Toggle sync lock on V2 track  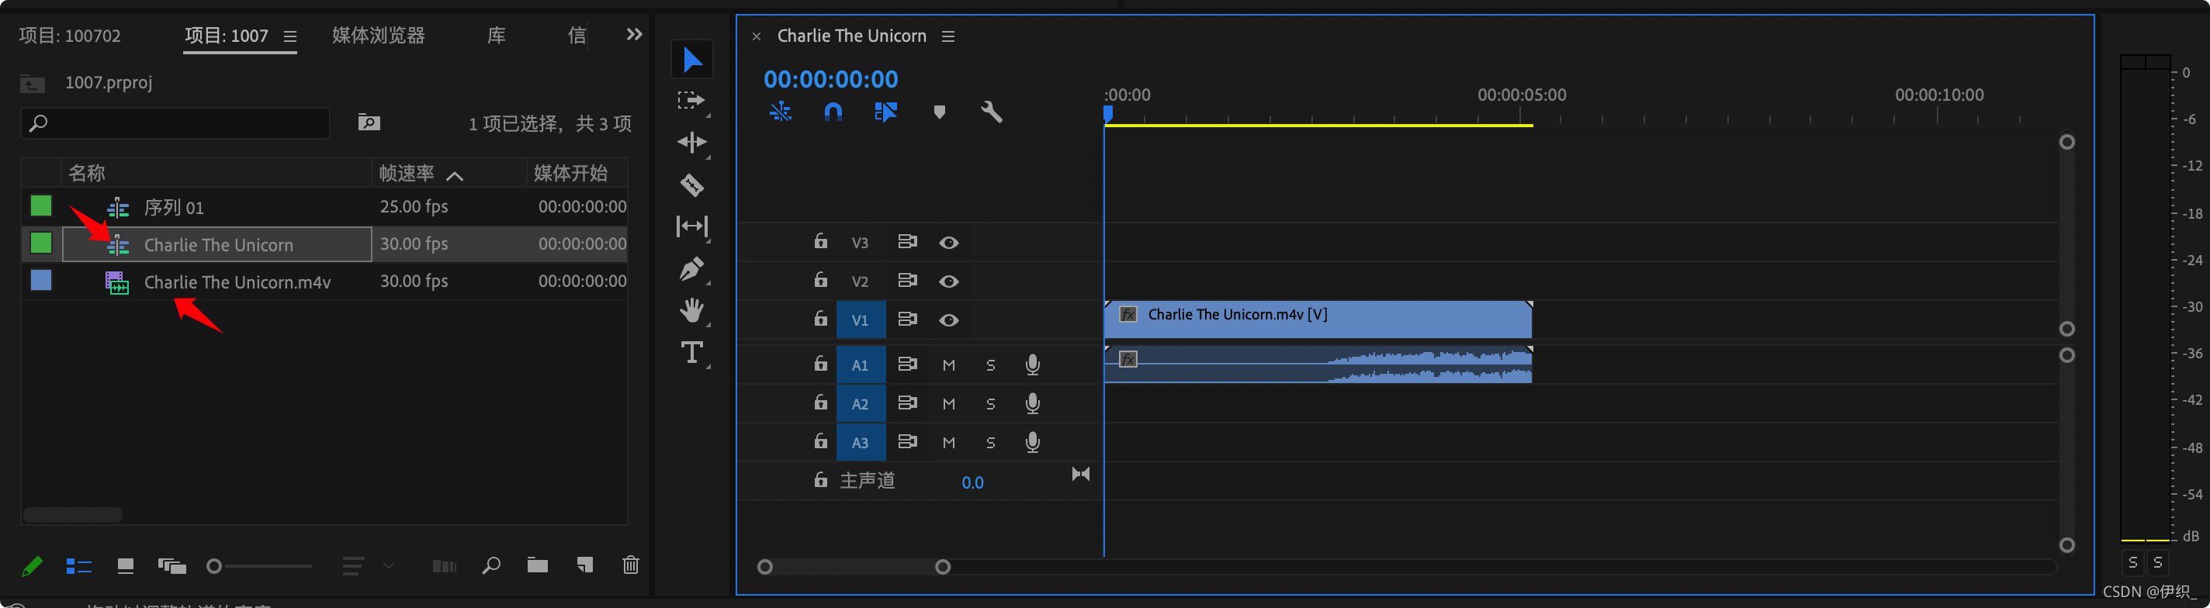(908, 281)
